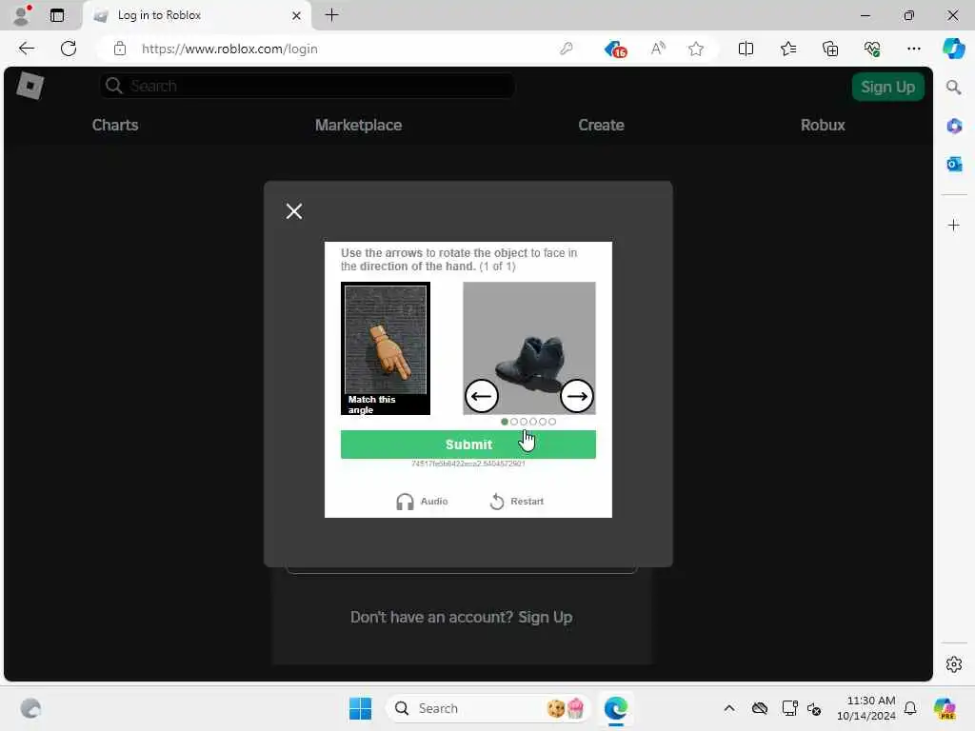The height and width of the screenshot is (731, 975).
Task: Open sidebar settings gear icon
Action: pos(954,664)
